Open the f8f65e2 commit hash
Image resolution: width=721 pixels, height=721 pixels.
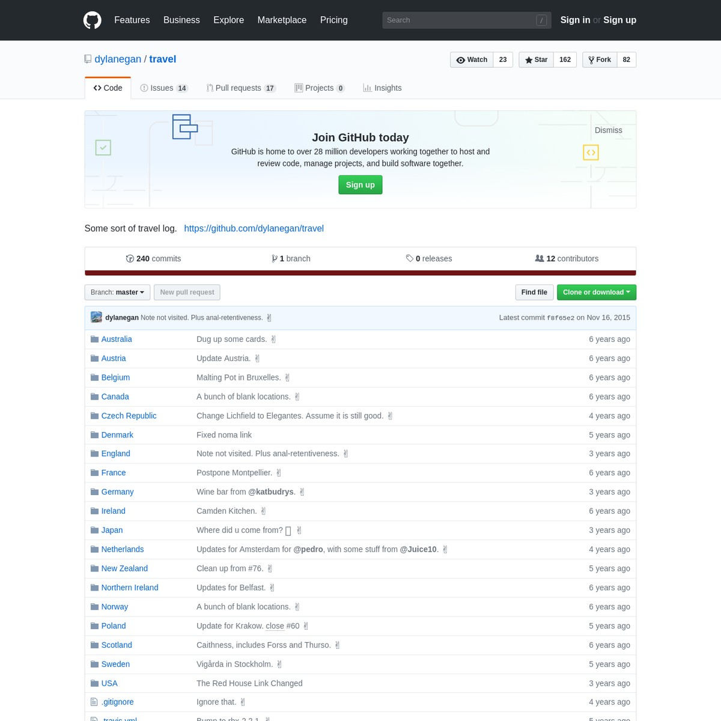(561, 318)
